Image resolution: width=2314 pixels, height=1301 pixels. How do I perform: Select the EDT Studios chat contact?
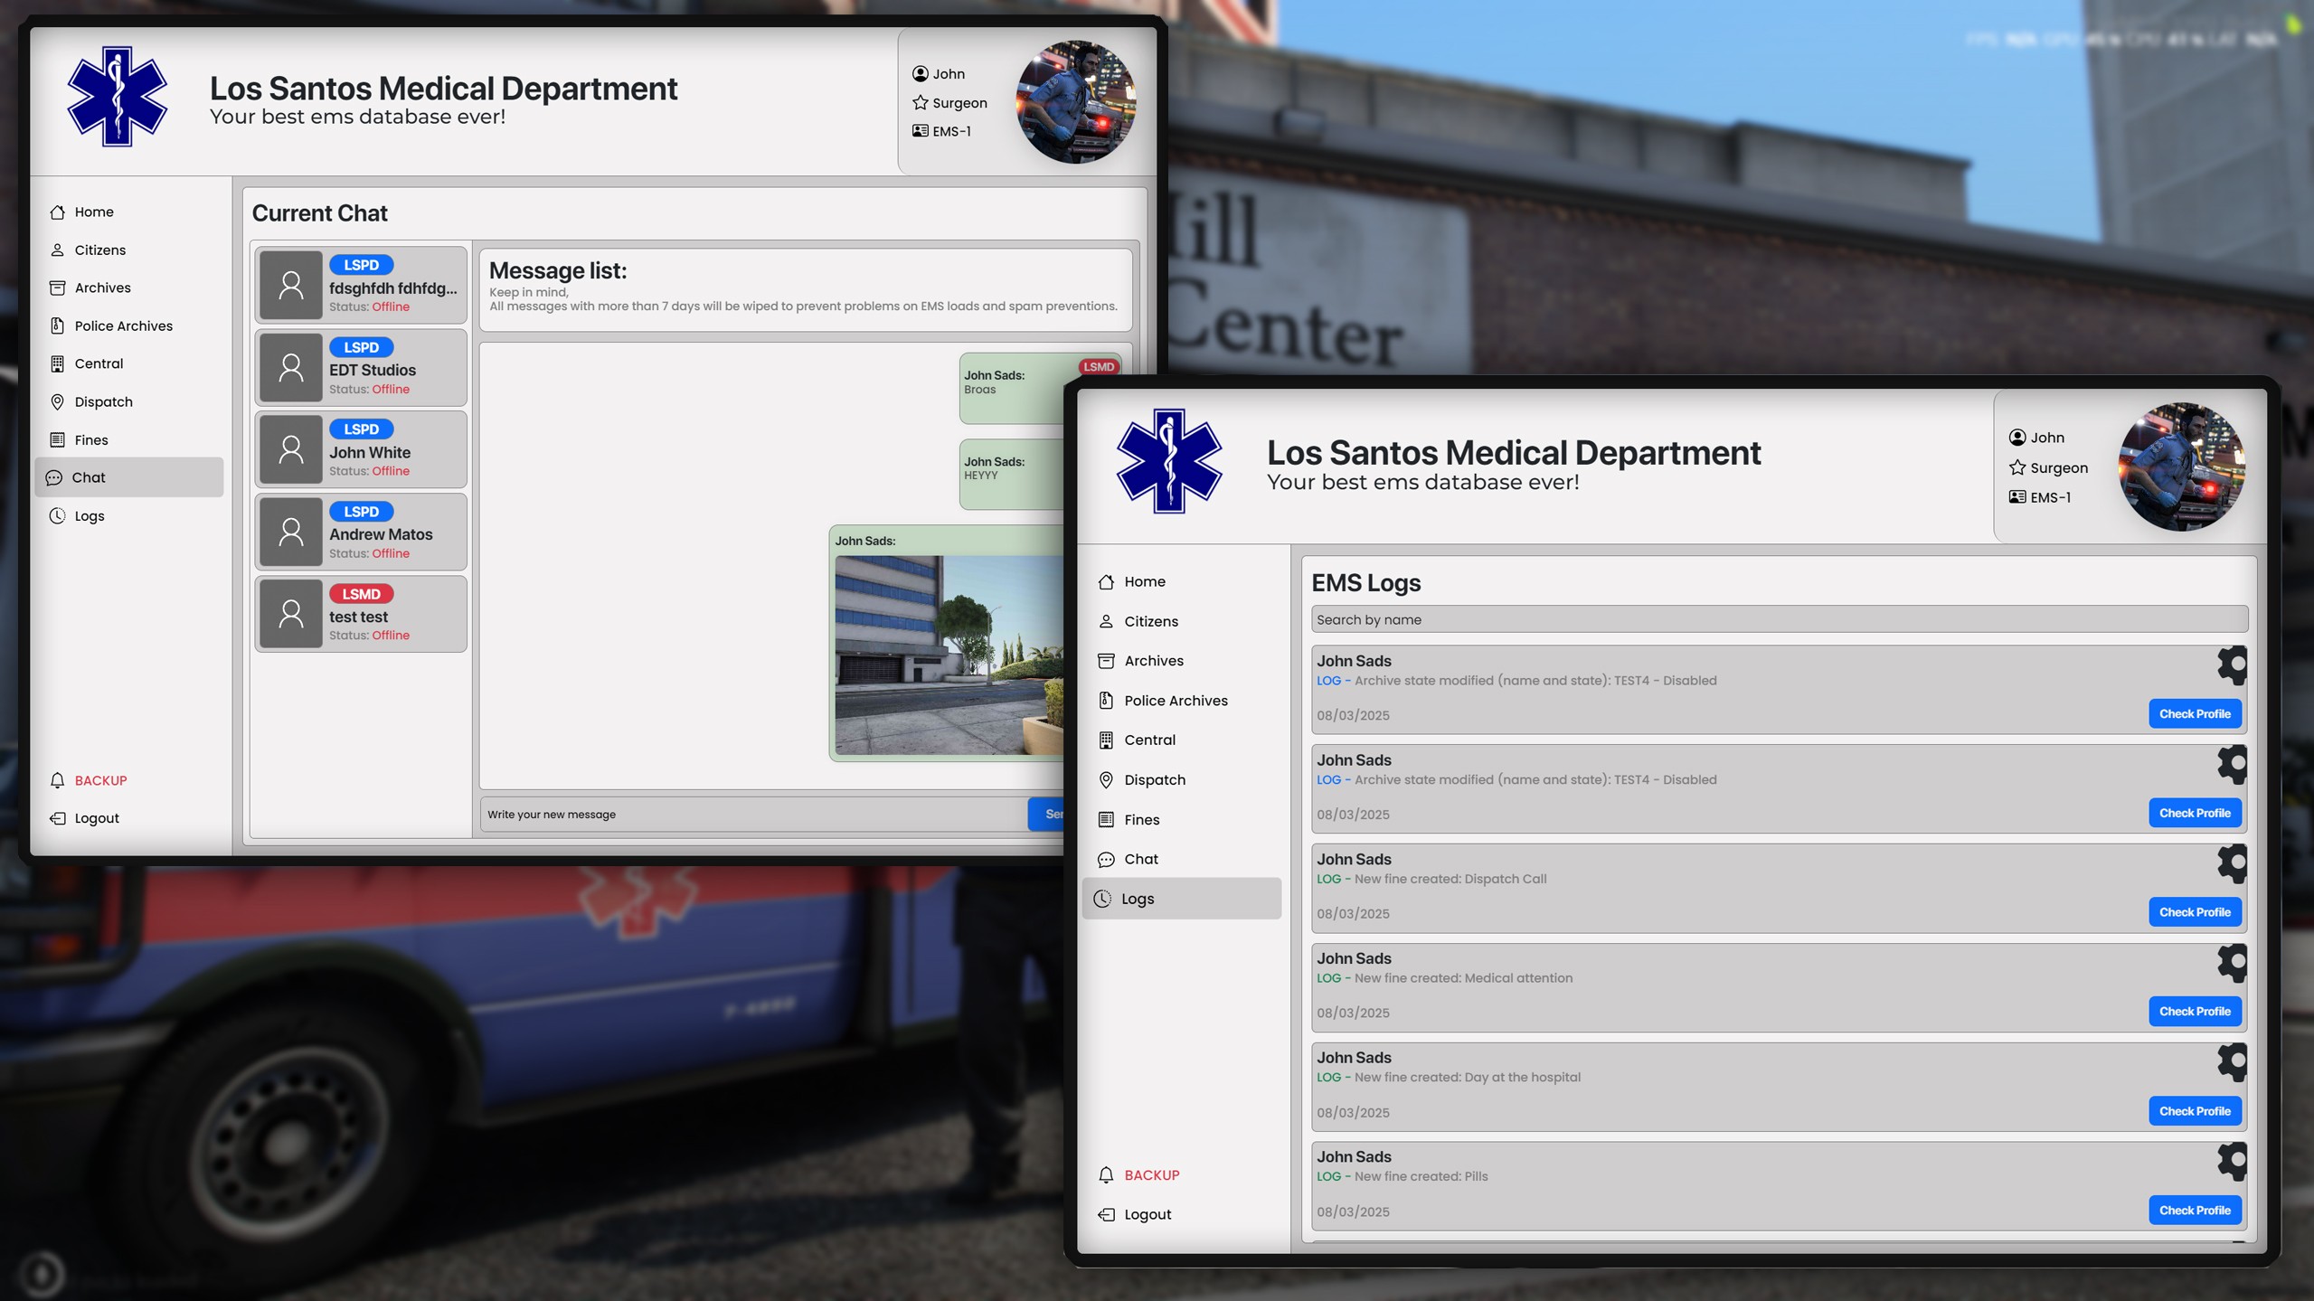pos(361,368)
